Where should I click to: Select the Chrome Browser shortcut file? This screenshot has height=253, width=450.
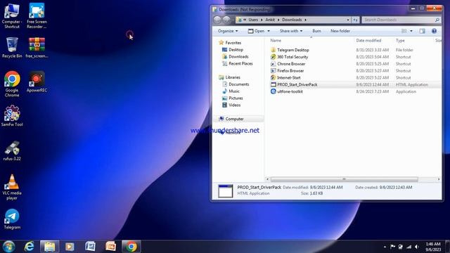point(288,64)
